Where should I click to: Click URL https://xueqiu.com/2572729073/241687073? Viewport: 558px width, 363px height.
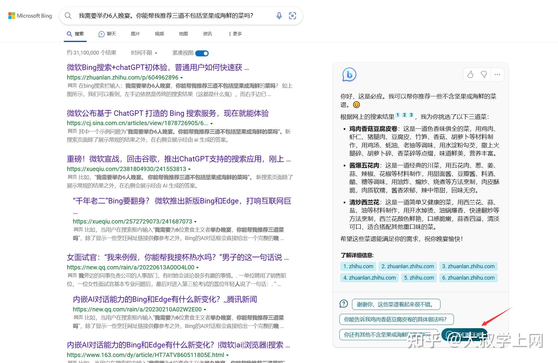133,221
